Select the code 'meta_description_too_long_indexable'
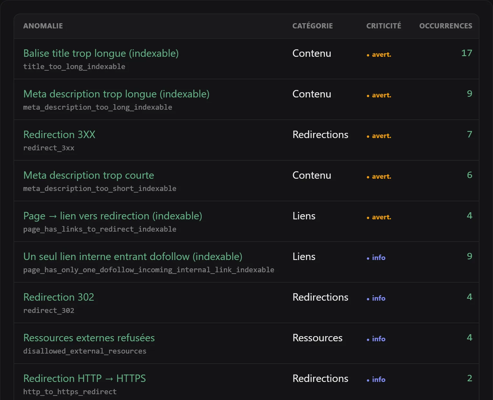Viewport: 493px width, 400px height. (98, 107)
